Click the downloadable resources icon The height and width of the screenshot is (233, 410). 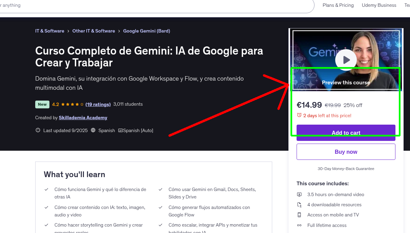tap(299, 205)
